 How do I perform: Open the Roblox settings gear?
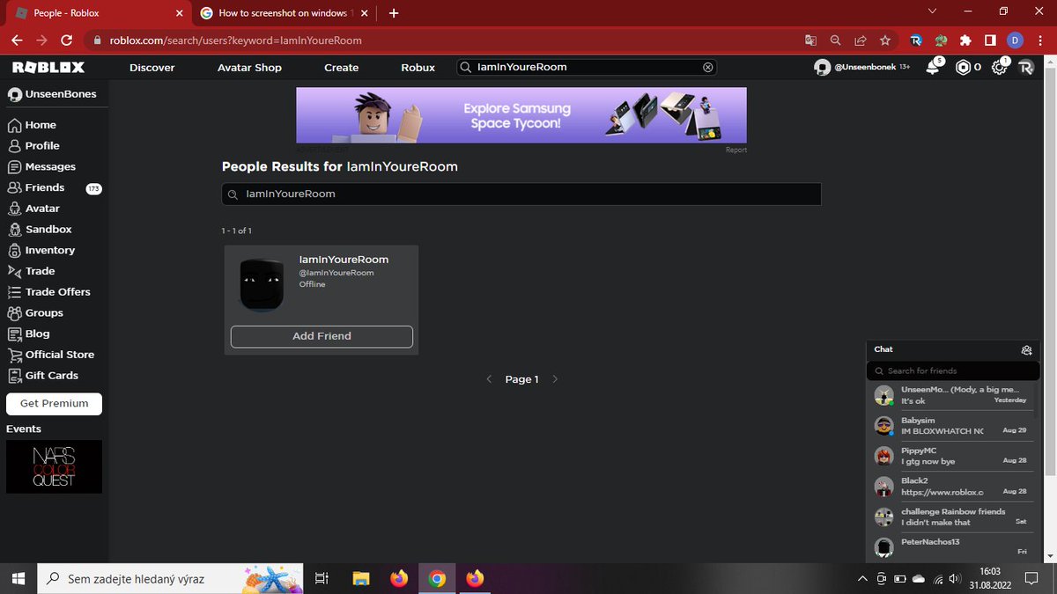[x=999, y=68]
